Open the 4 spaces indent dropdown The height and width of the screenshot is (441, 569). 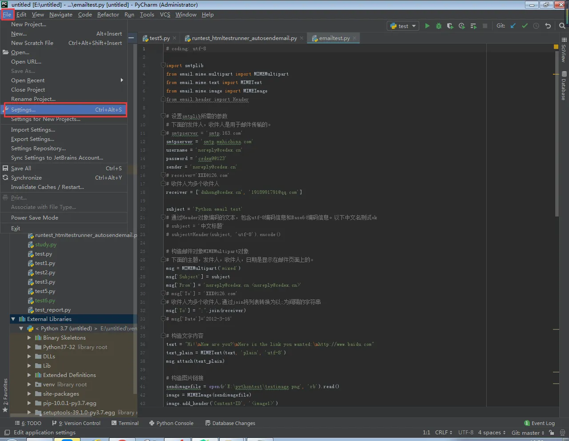click(492, 433)
